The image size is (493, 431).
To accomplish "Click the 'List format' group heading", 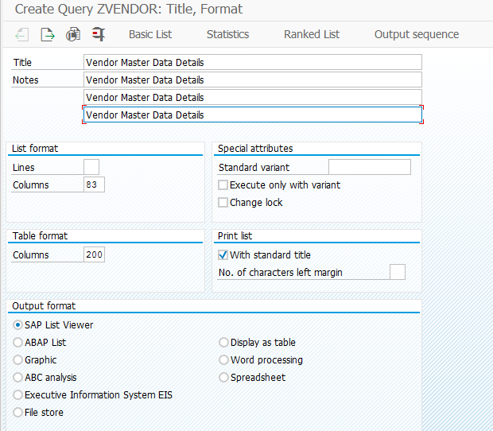I will click(35, 149).
